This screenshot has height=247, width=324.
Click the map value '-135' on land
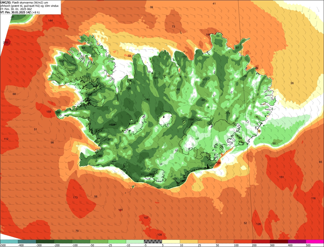[128, 88]
